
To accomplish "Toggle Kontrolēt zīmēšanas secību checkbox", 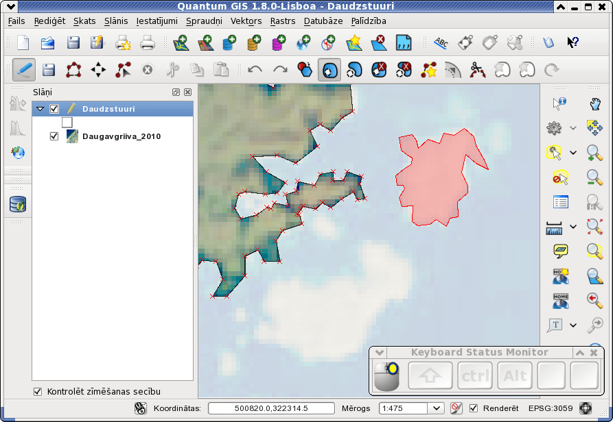I will coord(38,391).
